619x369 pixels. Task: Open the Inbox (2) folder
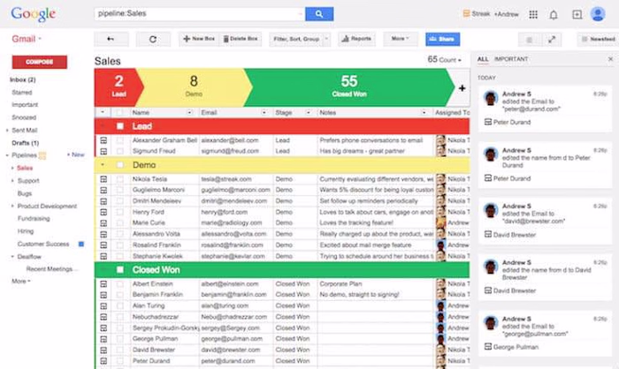click(23, 79)
